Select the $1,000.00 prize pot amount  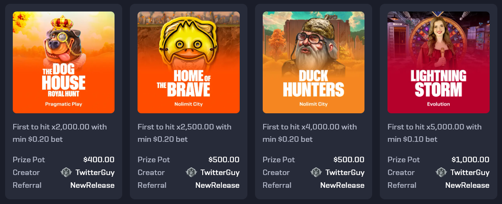pos(470,159)
